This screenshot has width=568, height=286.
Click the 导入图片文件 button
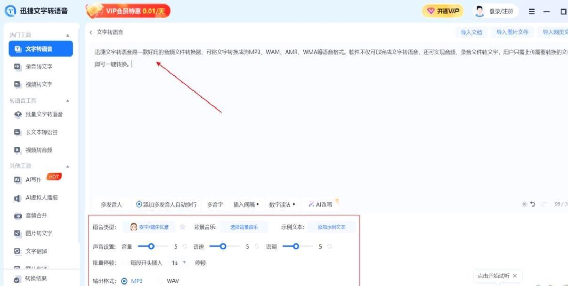pos(512,32)
